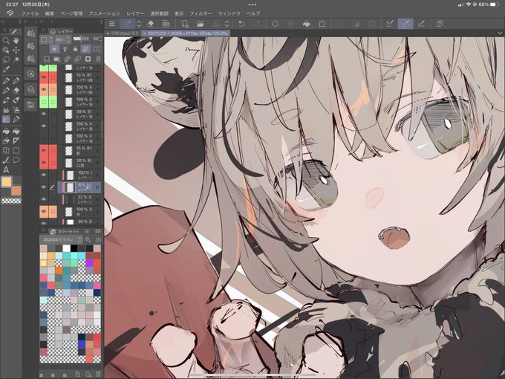505x379 pixels.
Task: Open stepper arrows beside the command bar pen icon
Action: [139, 24]
